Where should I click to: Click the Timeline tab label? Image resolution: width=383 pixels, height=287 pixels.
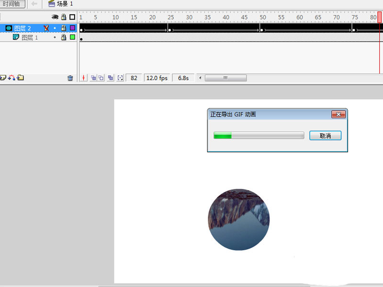tap(11, 4)
